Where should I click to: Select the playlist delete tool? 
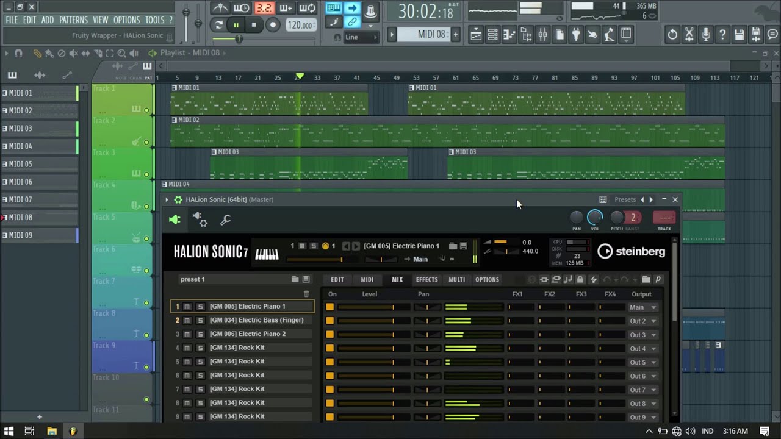[x=61, y=54]
